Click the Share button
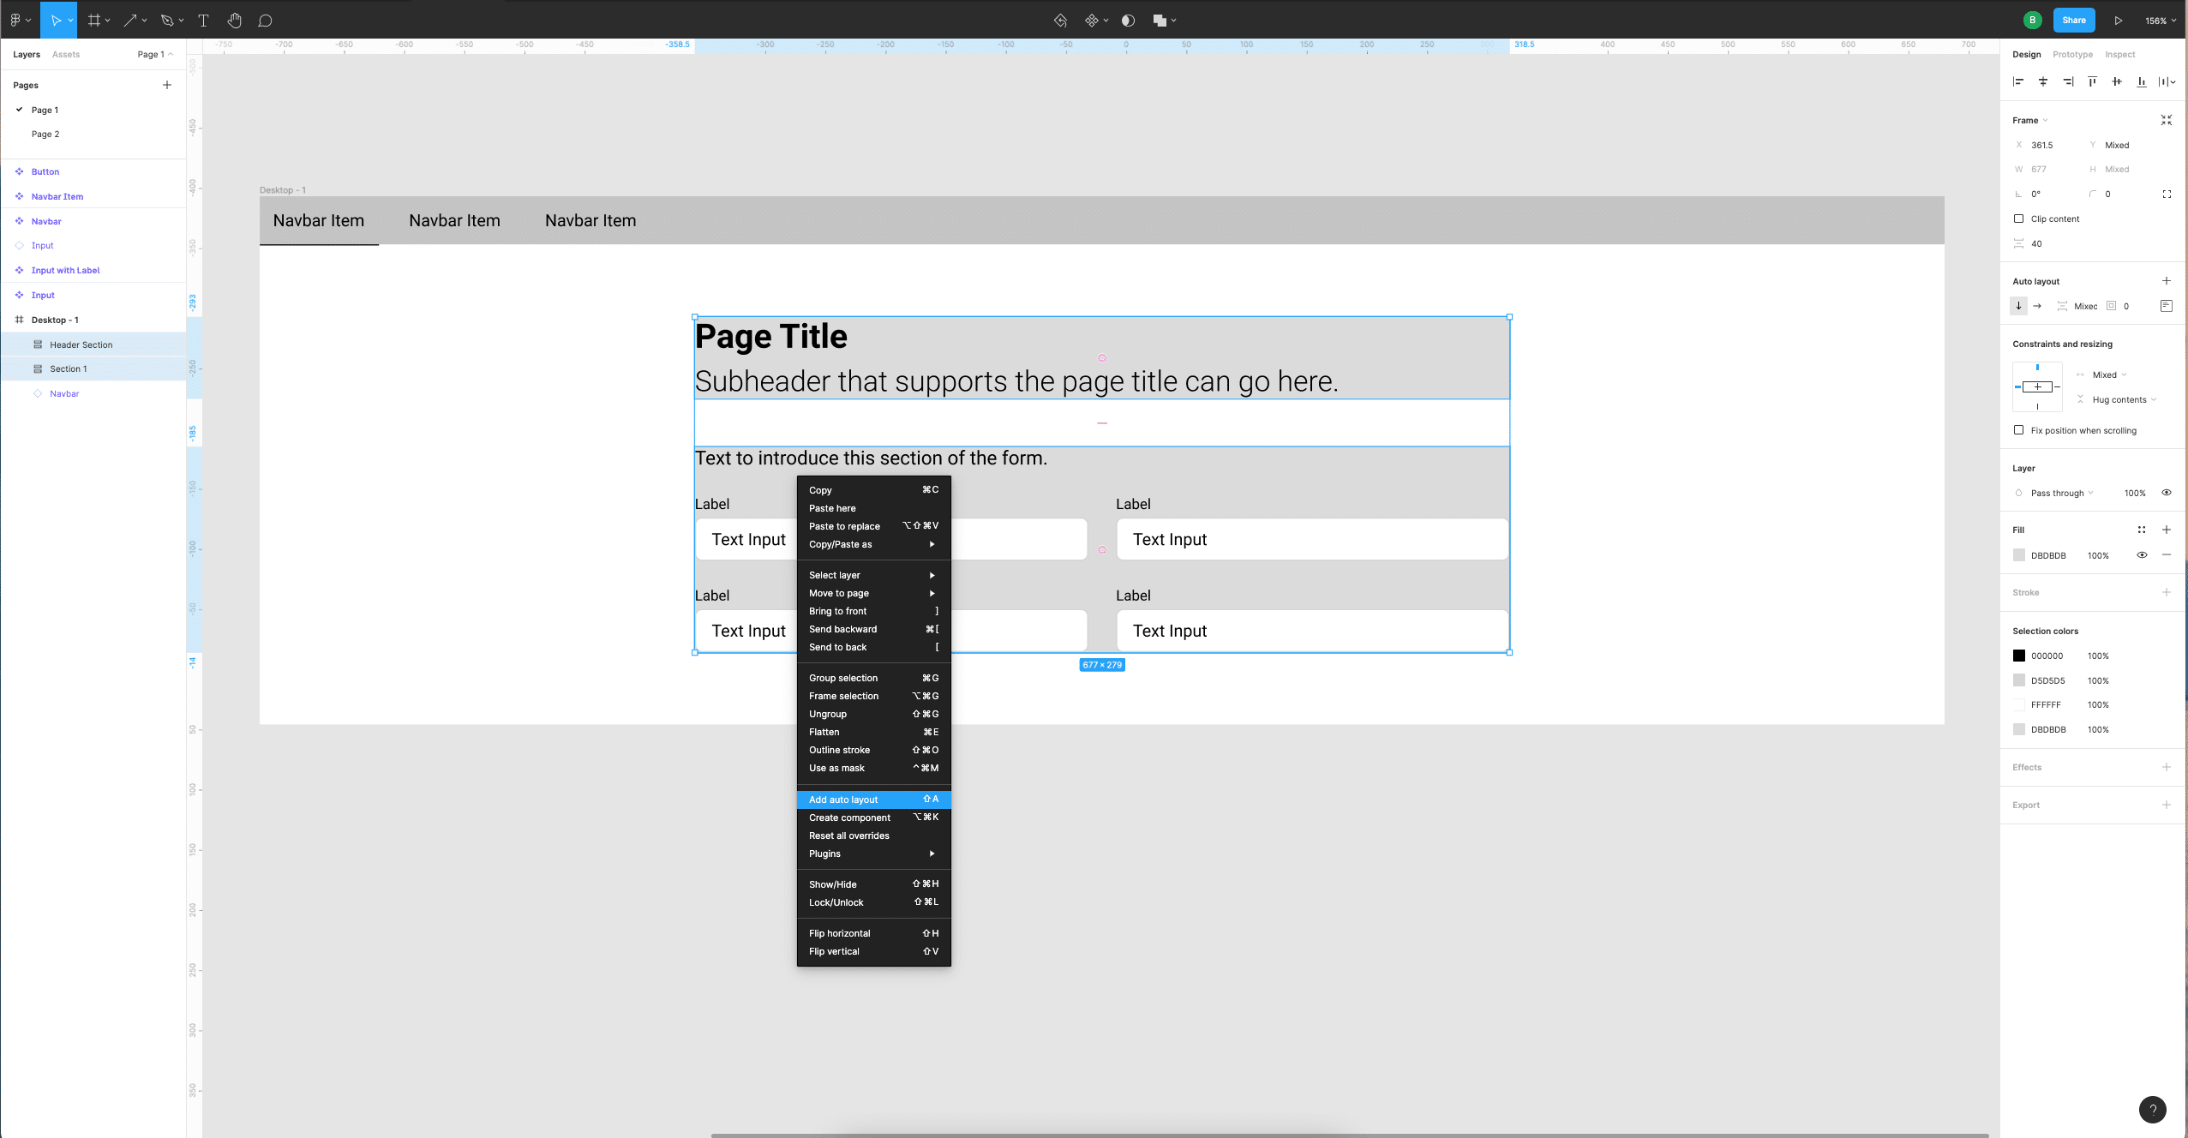Image resolution: width=2188 pixels, height=1138 pixels. coord(2072,20)
